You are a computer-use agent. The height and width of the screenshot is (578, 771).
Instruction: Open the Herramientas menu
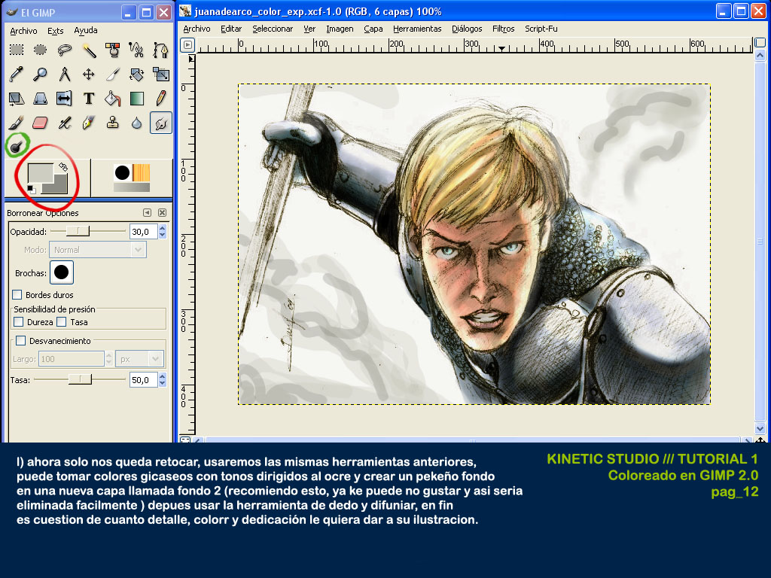click(x=417, y=29)
